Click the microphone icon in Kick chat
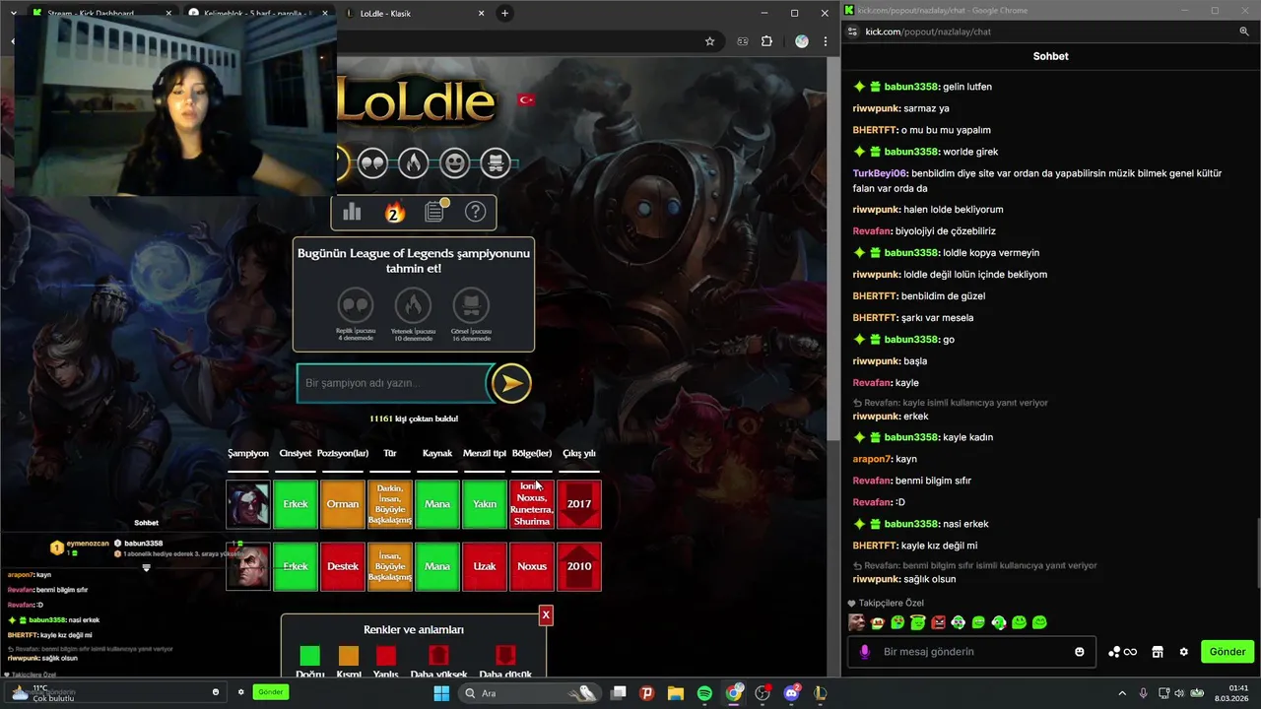 (865, 652)
